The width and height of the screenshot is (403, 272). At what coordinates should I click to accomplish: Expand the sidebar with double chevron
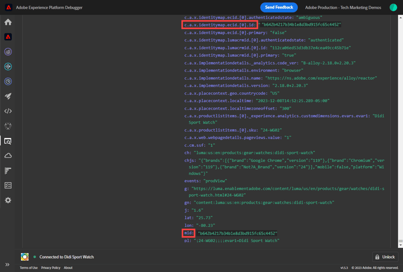pyautogui.click(x=8, y=264)
